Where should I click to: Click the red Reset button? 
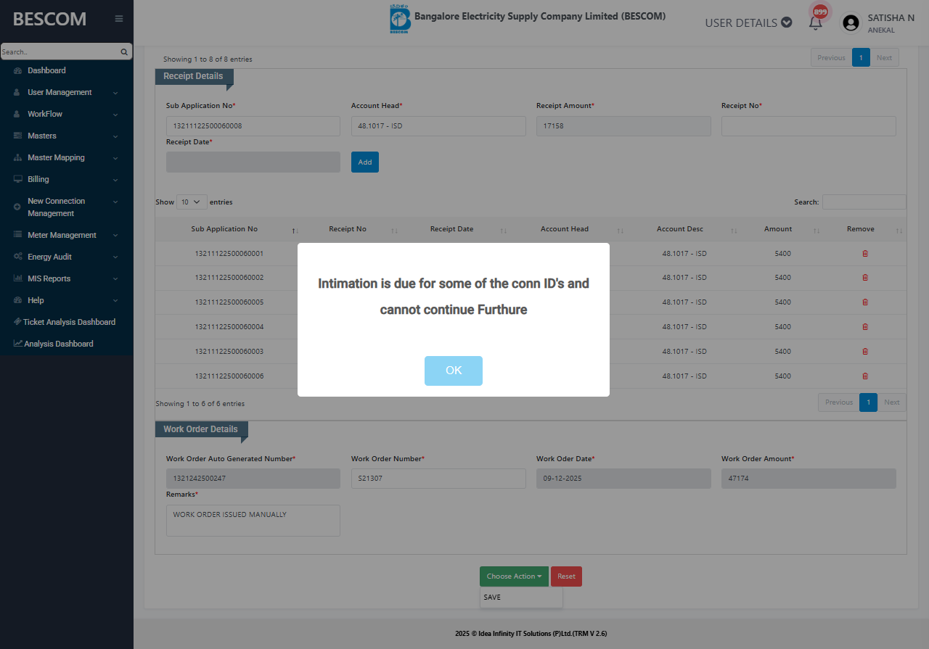click(566, 576)
